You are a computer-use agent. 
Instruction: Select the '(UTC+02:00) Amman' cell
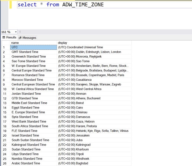click(x=94, y=94)
